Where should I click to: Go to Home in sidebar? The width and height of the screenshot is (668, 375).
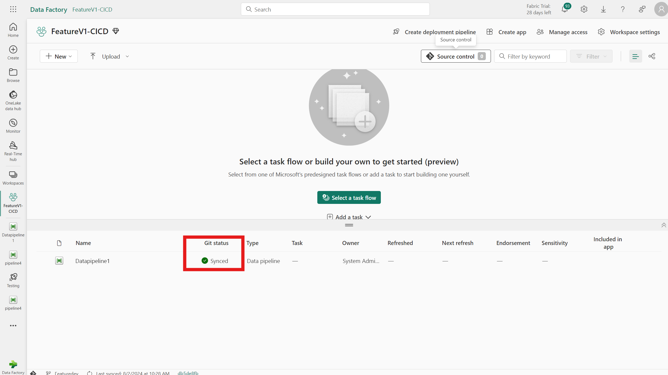[13, 30]
